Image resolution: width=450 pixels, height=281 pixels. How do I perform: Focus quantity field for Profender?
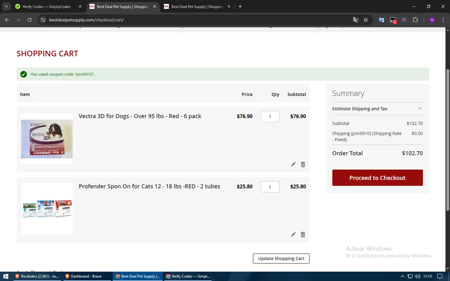[270, 187]
